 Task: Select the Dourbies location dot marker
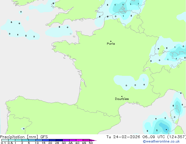click(x=122, y=96)
